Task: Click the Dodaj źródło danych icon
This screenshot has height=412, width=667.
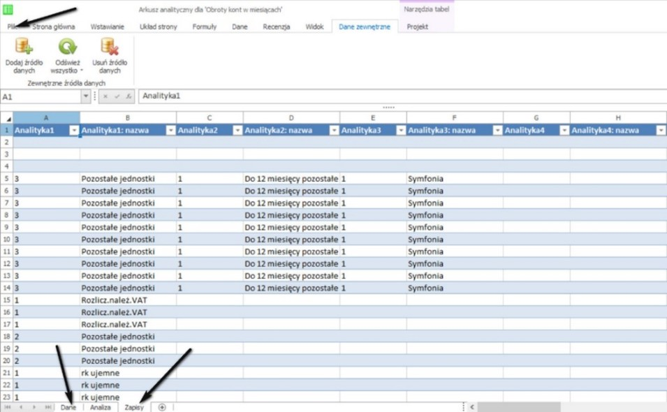Action: click(x=24, y=47)
